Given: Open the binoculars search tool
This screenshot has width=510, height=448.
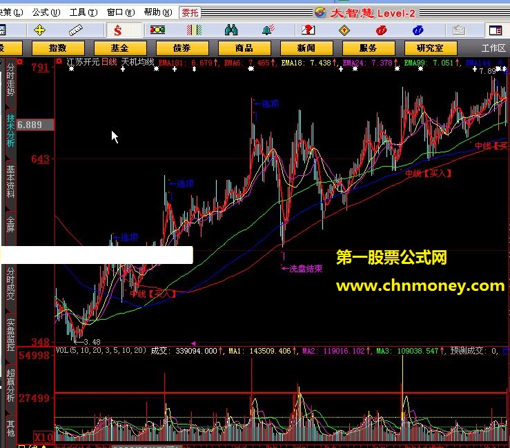Looking at the screenshot, I should (231, 30).
